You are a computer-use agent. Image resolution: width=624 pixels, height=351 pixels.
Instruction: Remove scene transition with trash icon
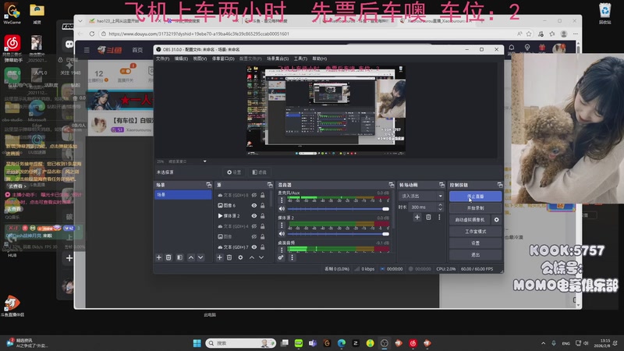coord(428,217)
